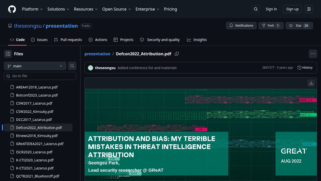Focus the Go to file field
Image resolution: width=321 pixels, height=181 pixels.
click(40, 76)
